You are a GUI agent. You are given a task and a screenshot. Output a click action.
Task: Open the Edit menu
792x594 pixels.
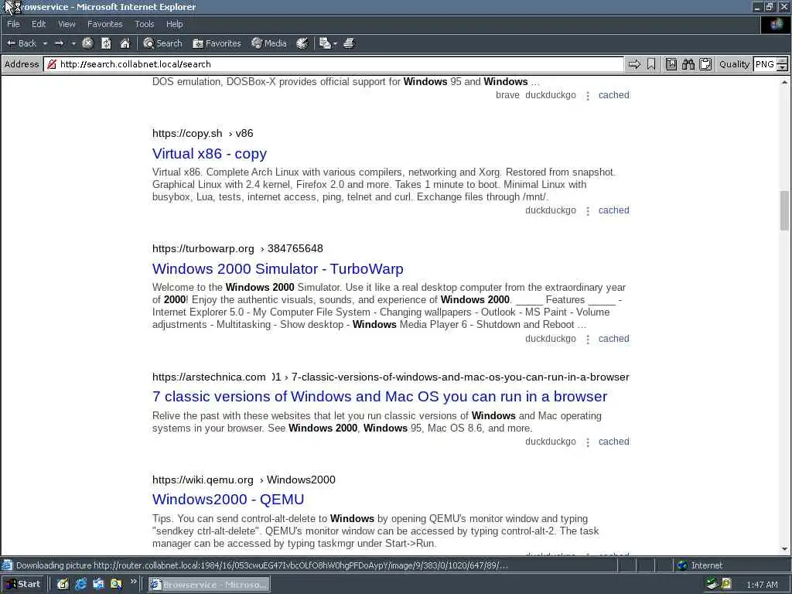pyautogui.click(x=39, y=24)
